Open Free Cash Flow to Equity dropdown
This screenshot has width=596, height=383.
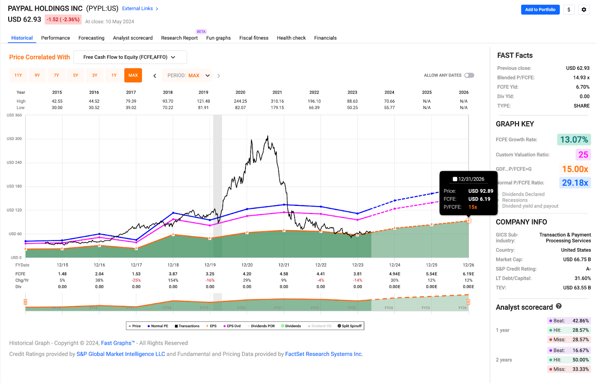pyautogui.click(x=130, y=57)
